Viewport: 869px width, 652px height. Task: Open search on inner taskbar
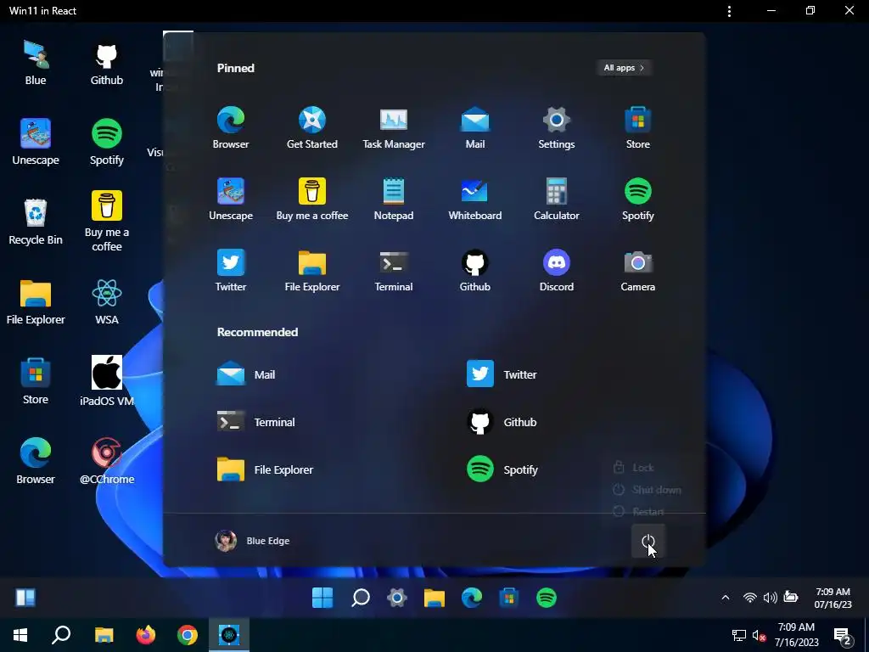point(360,598)
